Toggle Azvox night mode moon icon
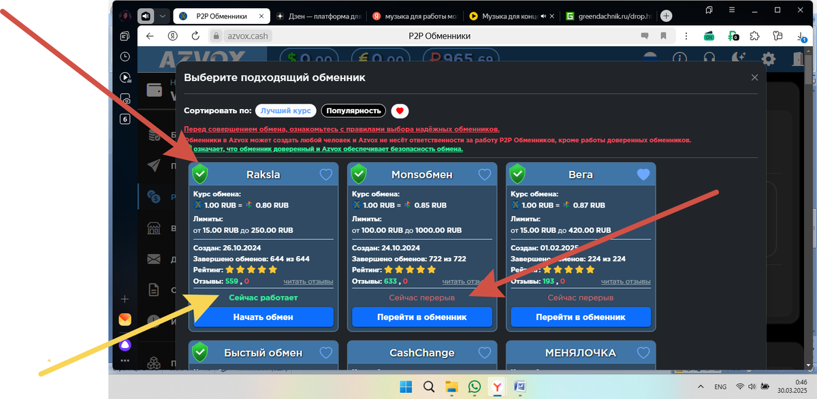The image size is (817, 399). point(738,59)
